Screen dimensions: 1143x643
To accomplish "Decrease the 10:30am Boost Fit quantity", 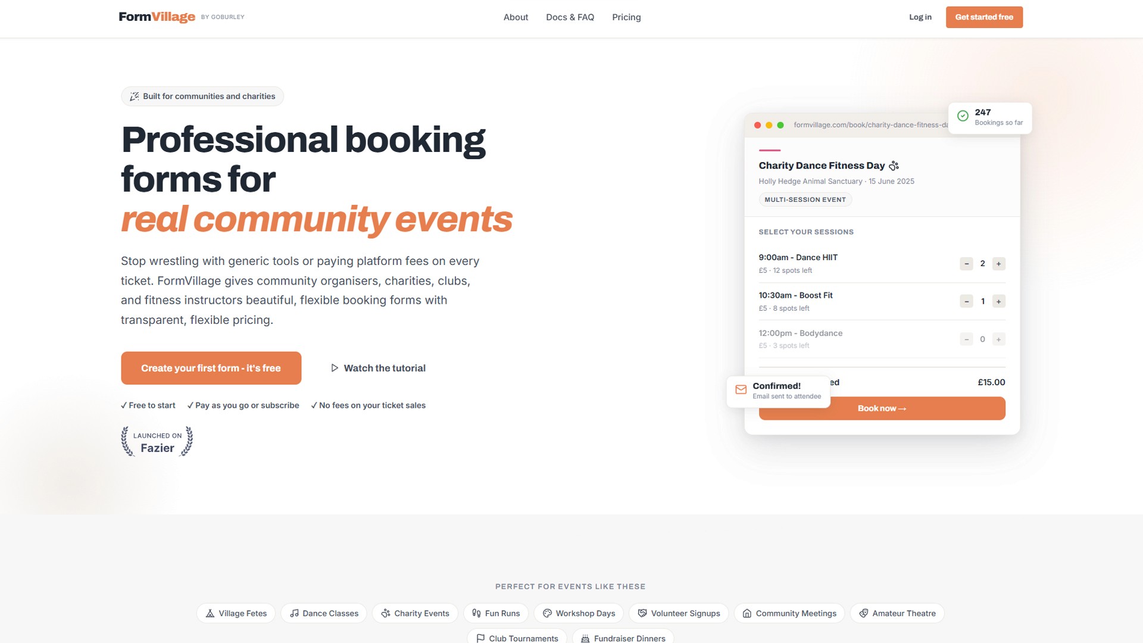I will (x=966, y=301).
